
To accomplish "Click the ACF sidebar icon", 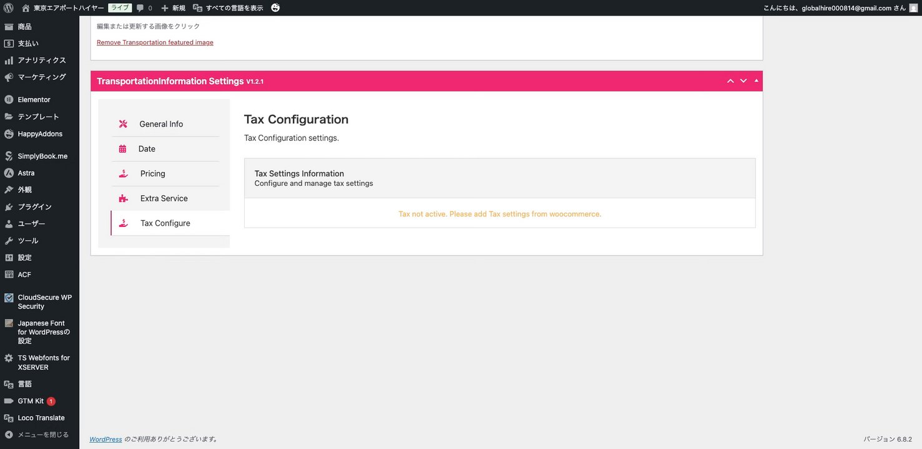I will (x=9, y=274).
